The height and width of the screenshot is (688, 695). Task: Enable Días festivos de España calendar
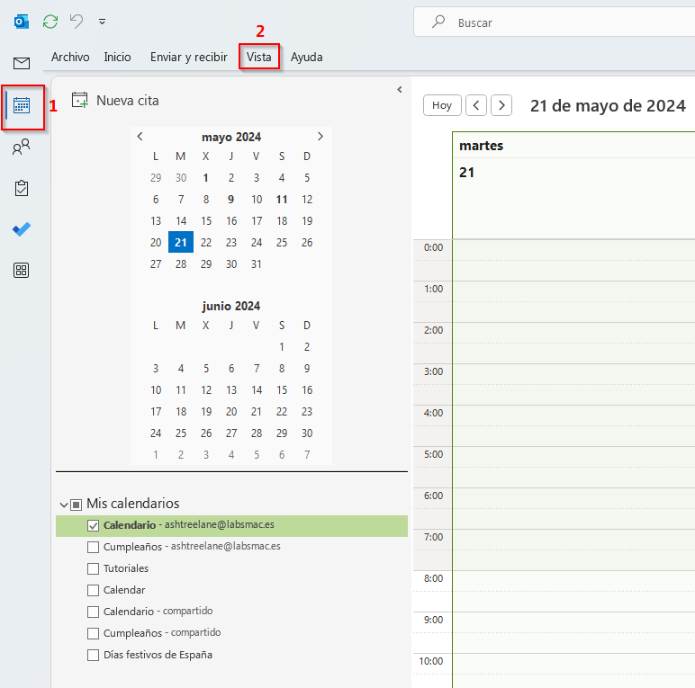click(x=93, y=655)
